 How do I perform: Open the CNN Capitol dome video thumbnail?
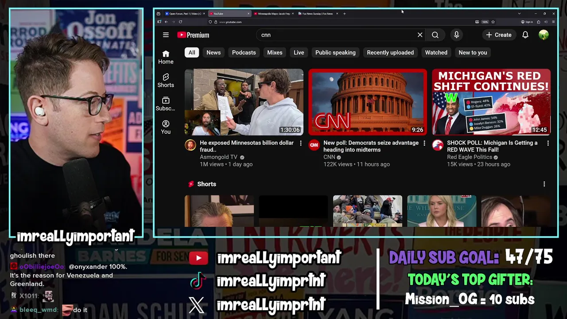[368, 102]
